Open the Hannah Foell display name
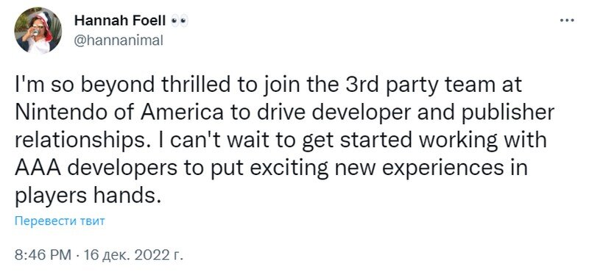Viewport: 589px width, 278px height. 120,21
